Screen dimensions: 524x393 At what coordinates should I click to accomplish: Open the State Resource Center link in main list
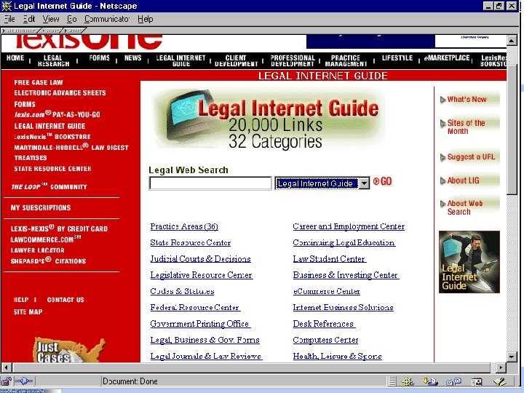191,242
